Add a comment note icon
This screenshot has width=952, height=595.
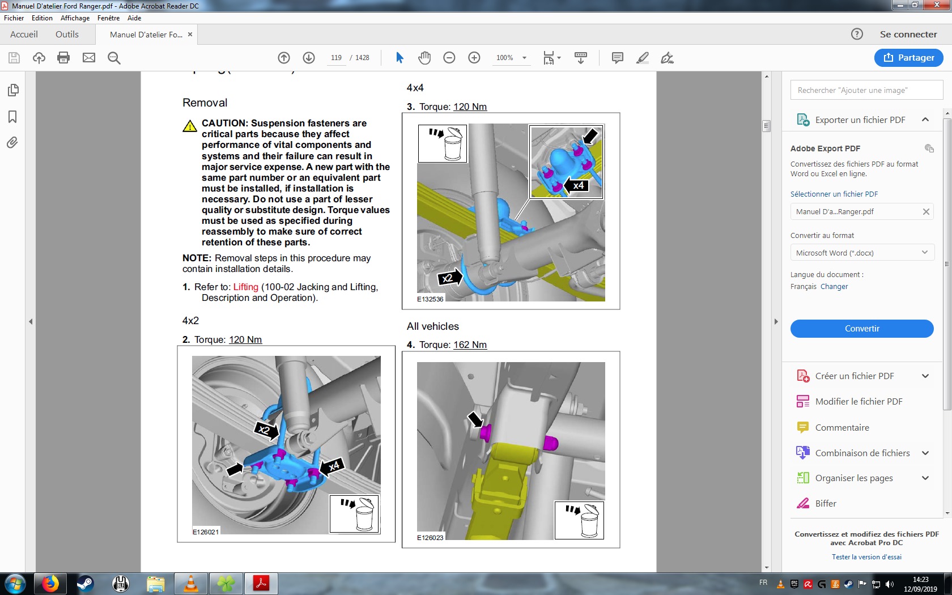(x=618, y=58)
